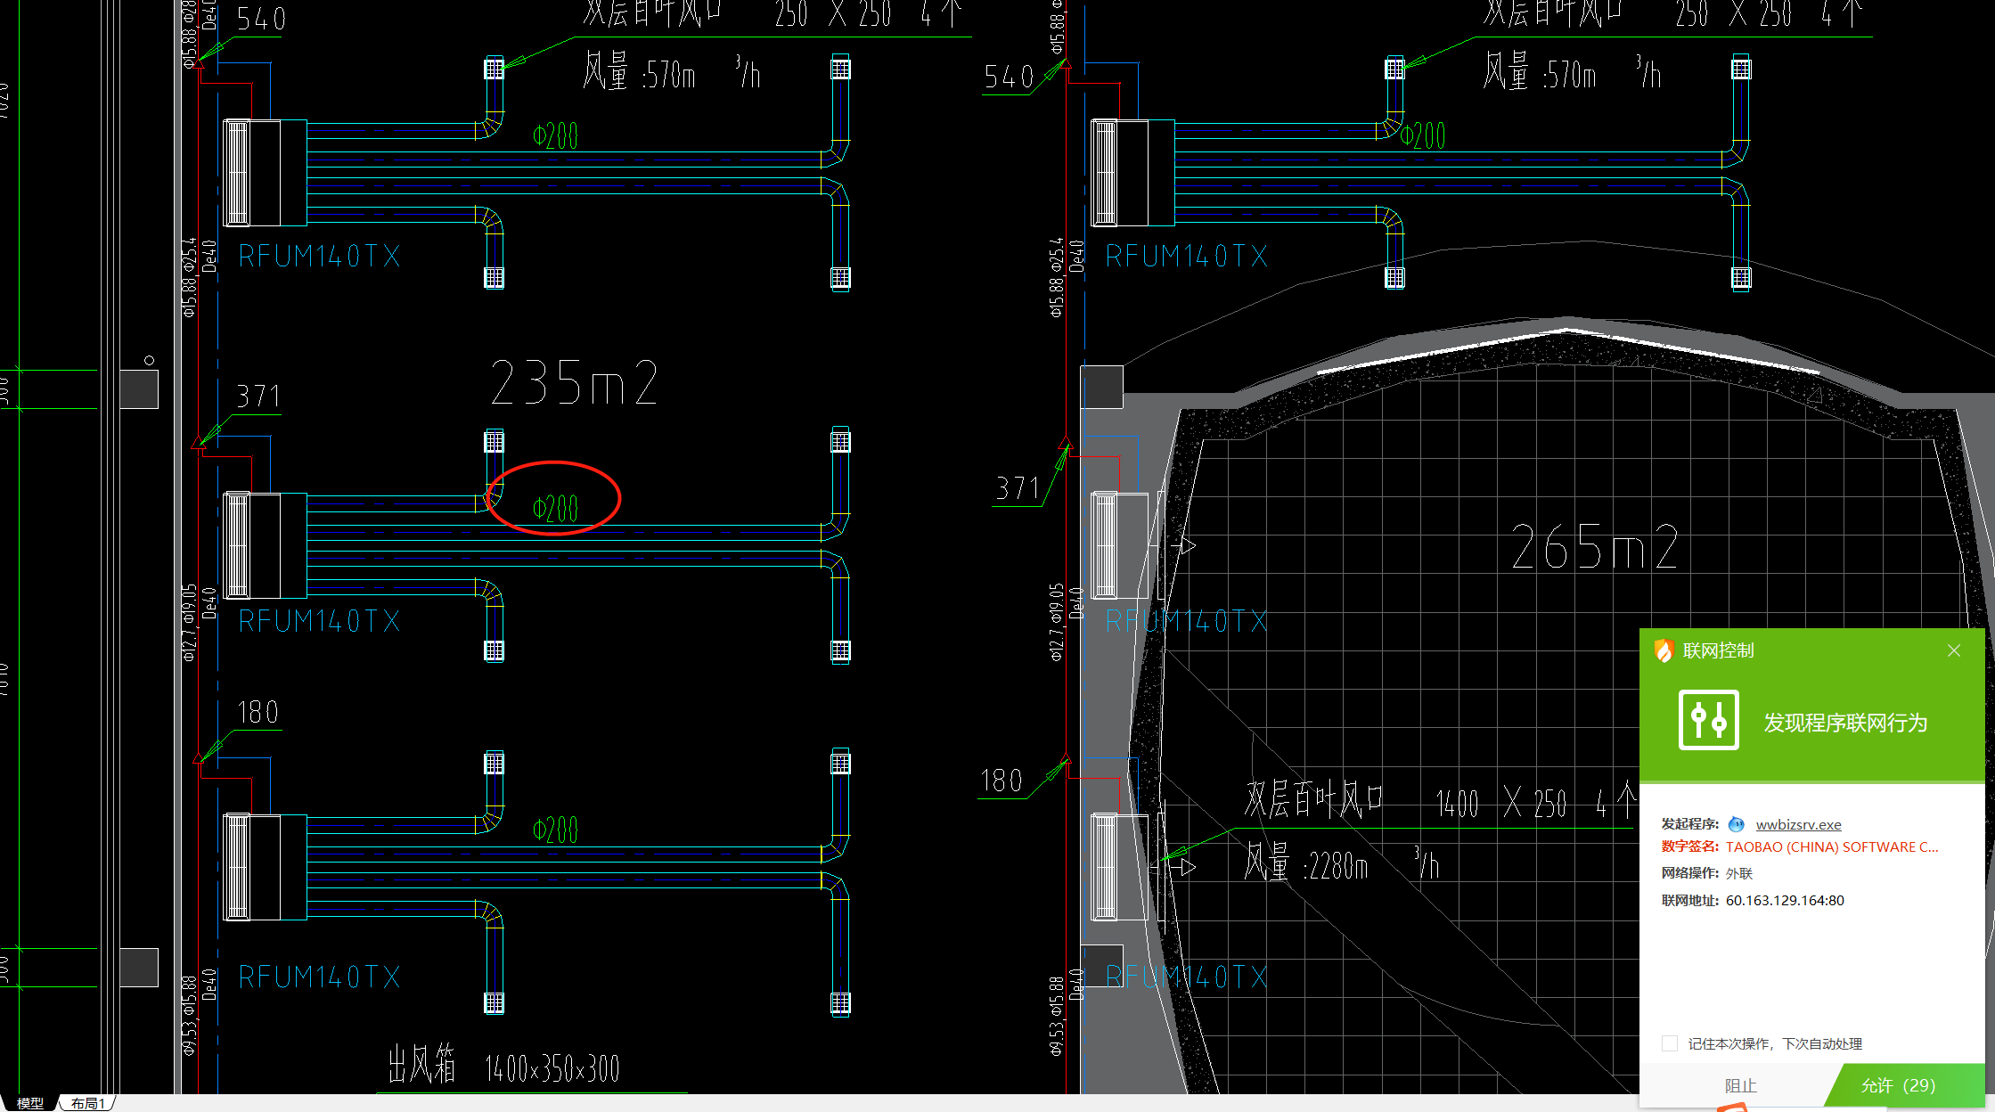Click the 发现程序联网行为 heading text
The height and width of the screenshot is (1112, 1995).
(1845, 723)
